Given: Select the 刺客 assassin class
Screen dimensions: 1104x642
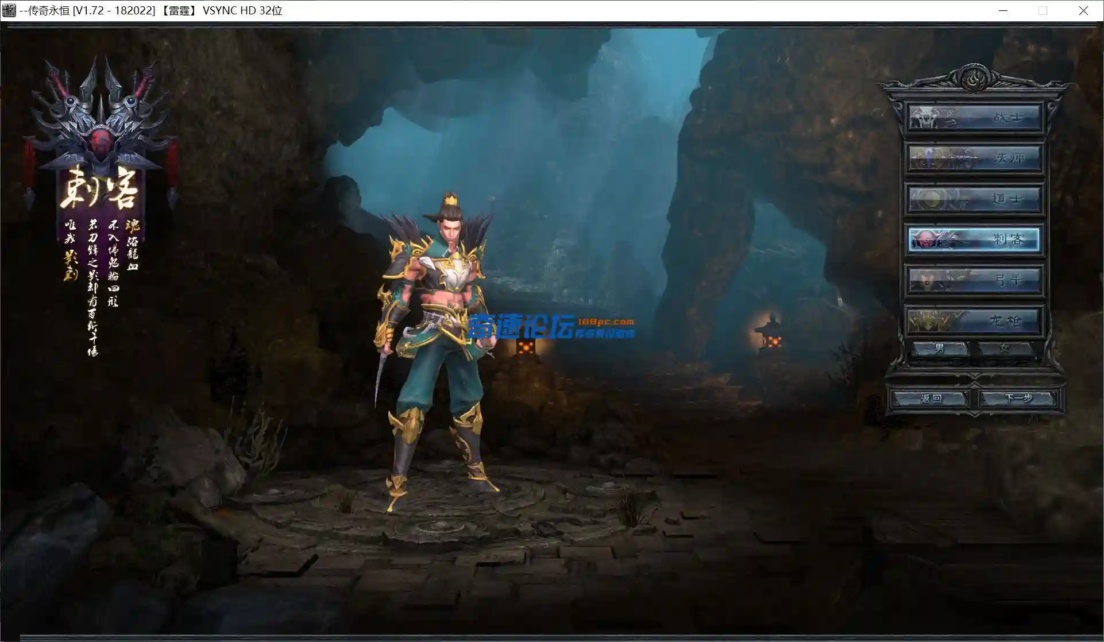Looking at the screenshot, I should click(x=974, y=239).
